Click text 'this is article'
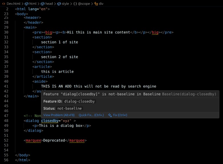 coord(57,72)
